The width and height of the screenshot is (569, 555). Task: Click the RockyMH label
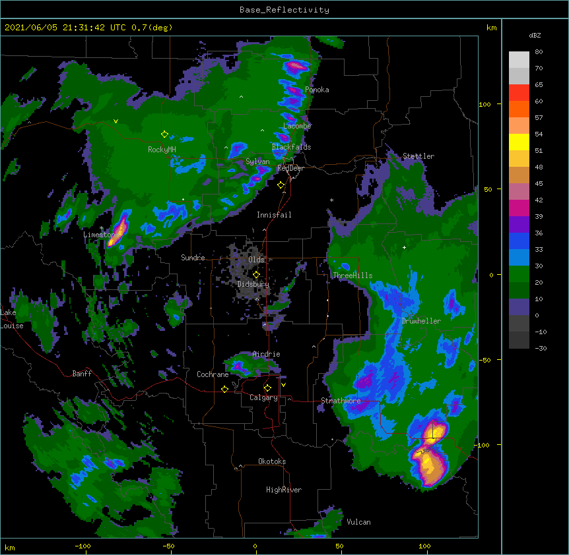162,150
